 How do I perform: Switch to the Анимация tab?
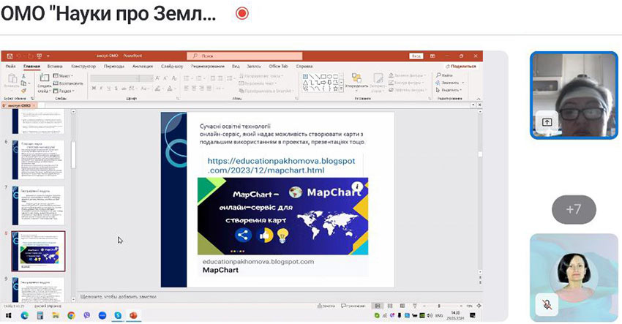click(143, 67)
